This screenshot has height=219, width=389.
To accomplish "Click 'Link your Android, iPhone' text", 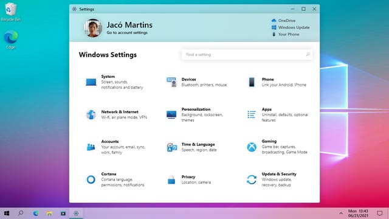I will 284,85.
